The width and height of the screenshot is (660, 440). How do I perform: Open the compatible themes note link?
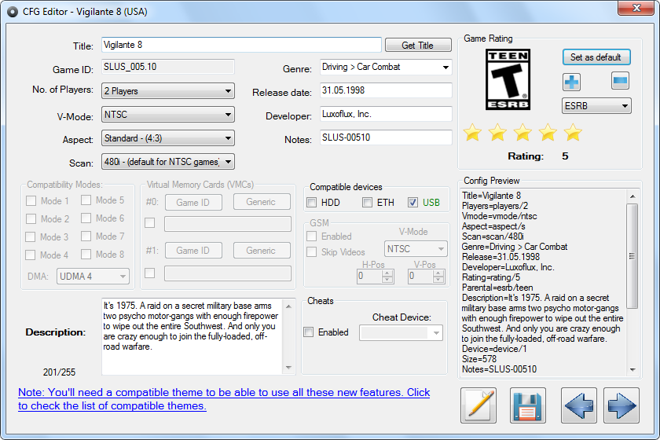click(x=224, y=398)
